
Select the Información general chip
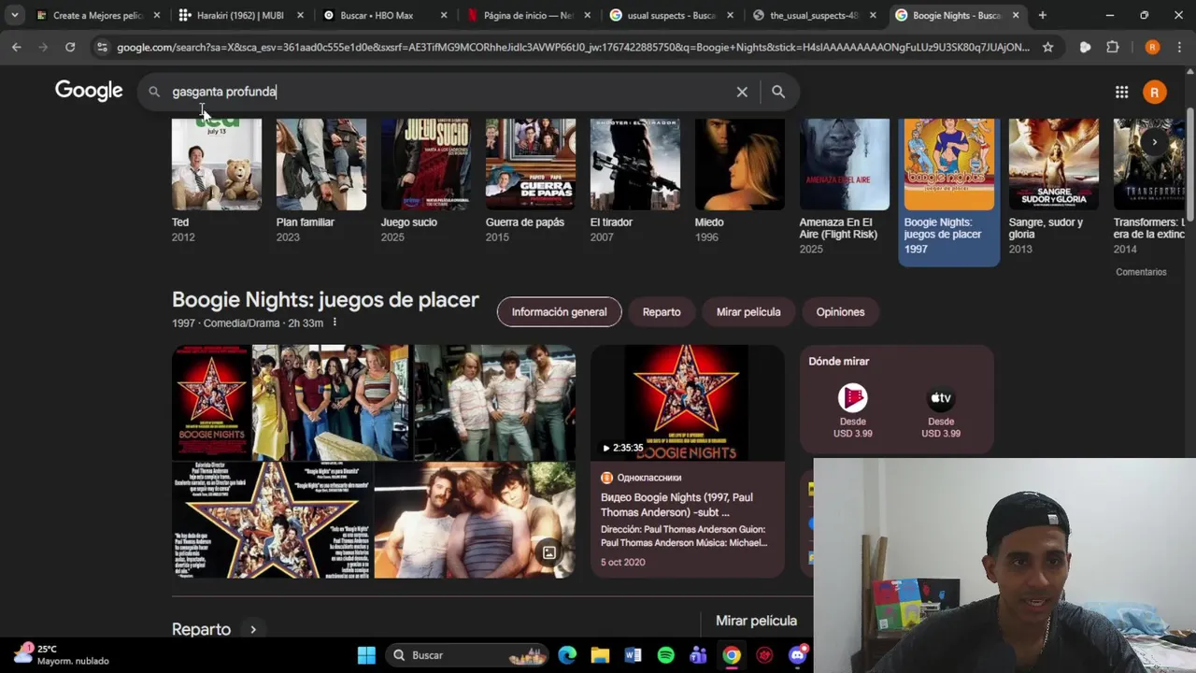(x=559, y=312)
